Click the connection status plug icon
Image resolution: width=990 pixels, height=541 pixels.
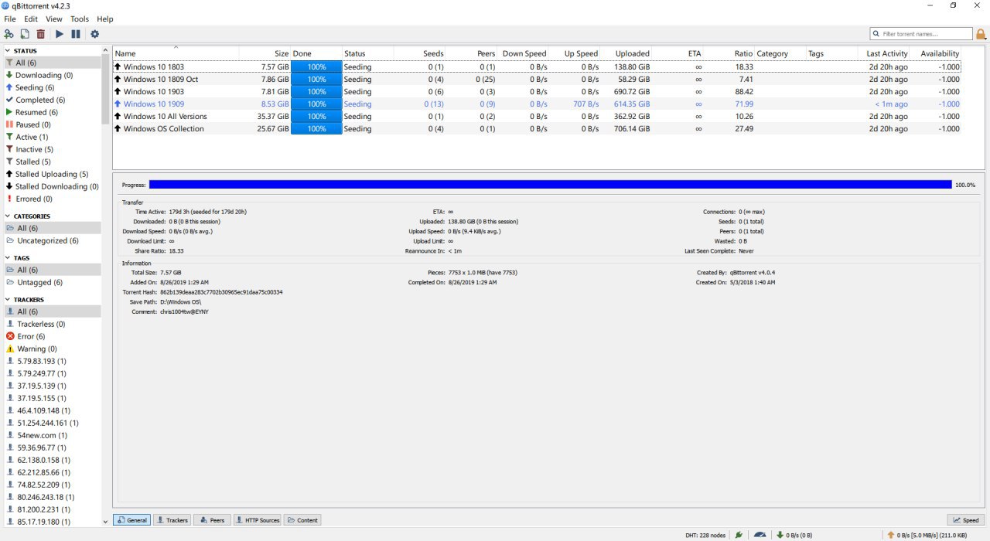click(739, 534)
